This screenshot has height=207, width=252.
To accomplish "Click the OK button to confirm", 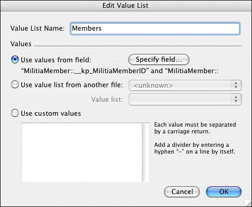I will [x=224, y=191].
